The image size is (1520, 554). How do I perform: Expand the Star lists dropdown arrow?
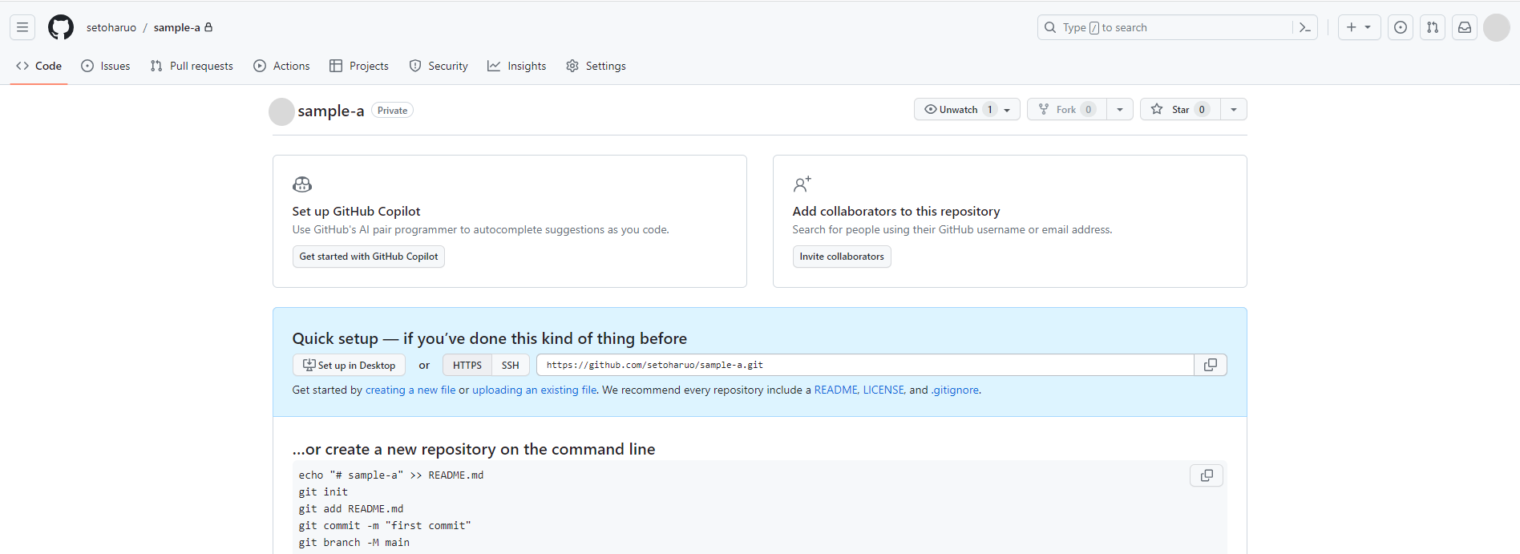click(1234, 109)
